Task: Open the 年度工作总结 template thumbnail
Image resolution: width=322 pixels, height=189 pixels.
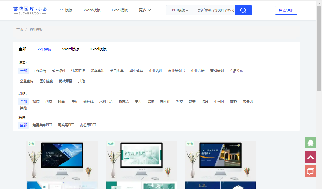Action: [x=62, y=165]
